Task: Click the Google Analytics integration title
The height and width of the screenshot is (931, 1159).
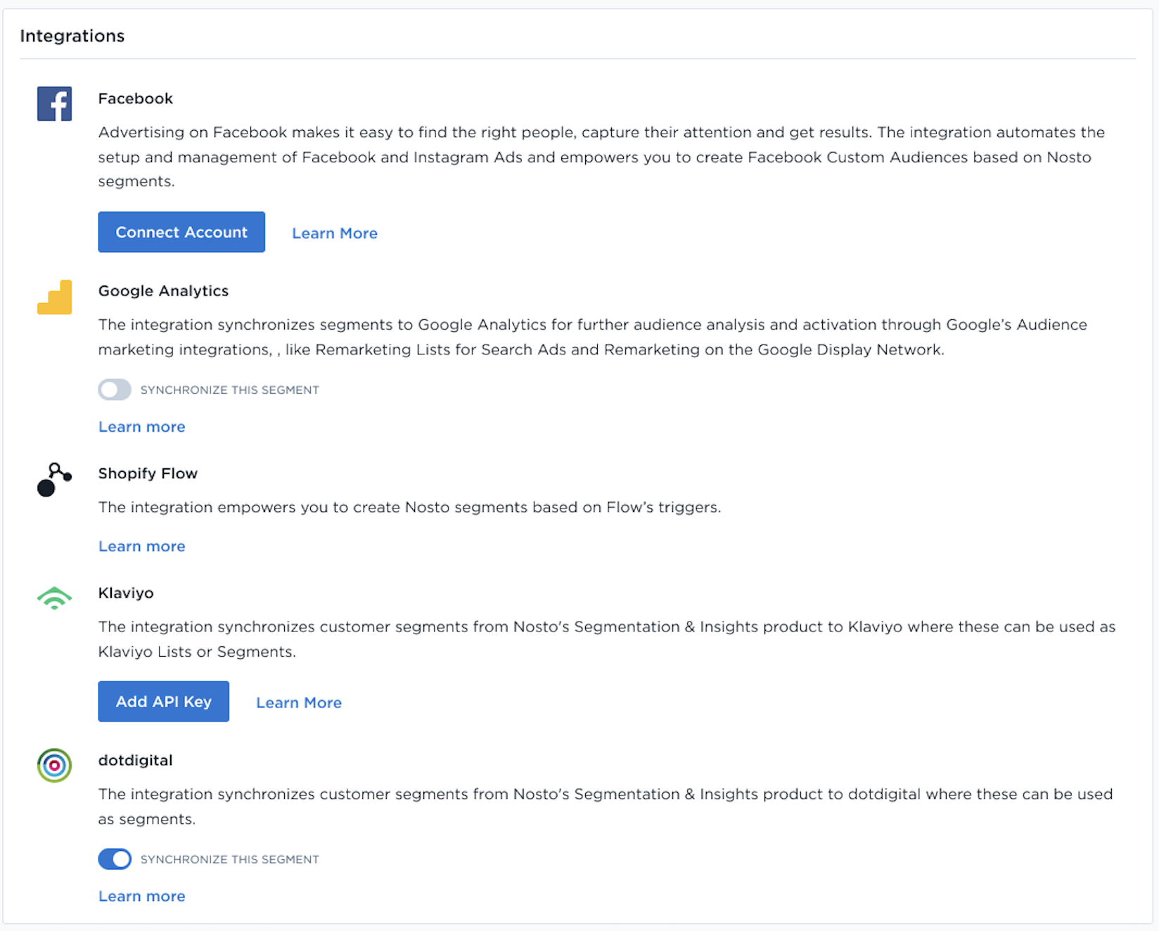Action: [x=163, y=291]
